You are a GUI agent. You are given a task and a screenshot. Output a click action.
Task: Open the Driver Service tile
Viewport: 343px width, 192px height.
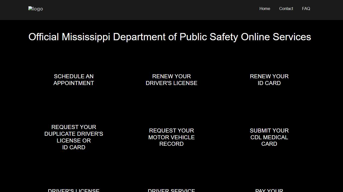[x=171, y=190]
